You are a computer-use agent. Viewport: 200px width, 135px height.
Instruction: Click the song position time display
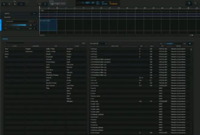coord(88,3)
